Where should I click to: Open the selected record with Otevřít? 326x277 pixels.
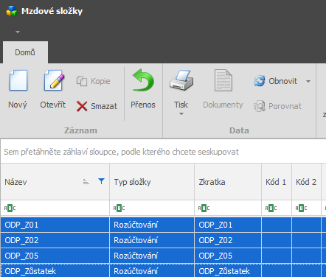click(53, 90)
